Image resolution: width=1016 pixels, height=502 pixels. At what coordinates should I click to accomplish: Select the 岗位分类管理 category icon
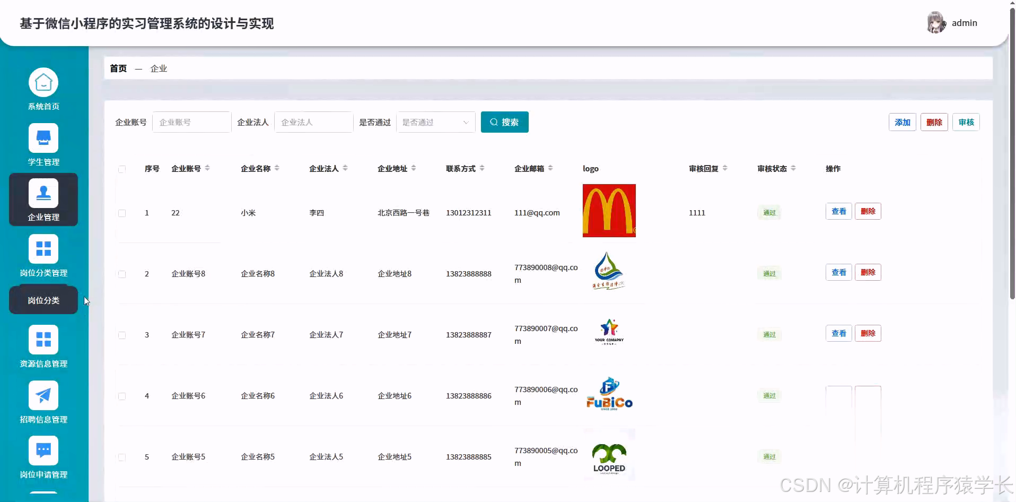click(43, 248)
